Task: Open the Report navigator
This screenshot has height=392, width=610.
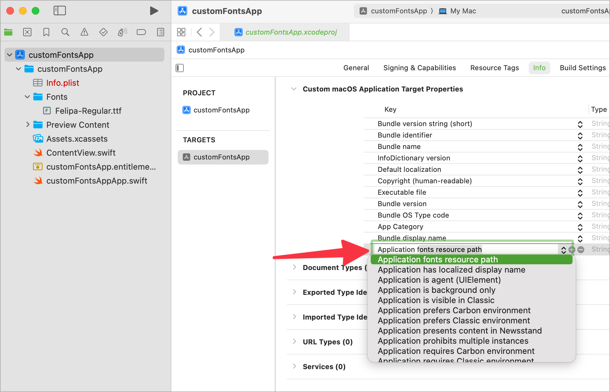Action: coord(161,32)
